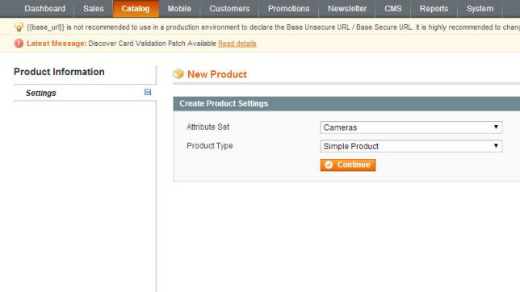Follow the Read details link
The image size is (520, 292).
(237, 44)
